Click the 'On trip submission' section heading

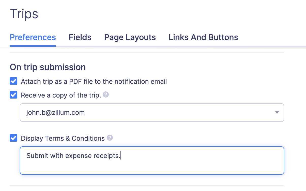[48, 67]
